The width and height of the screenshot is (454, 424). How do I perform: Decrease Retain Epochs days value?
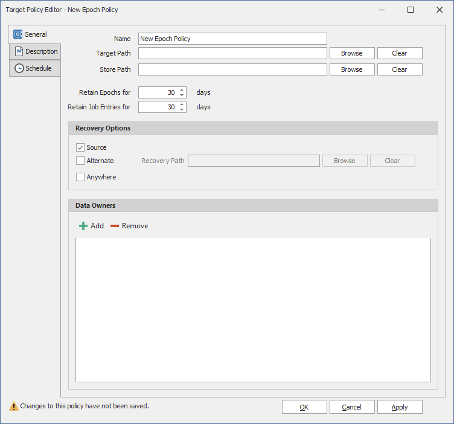click(182, 95)
